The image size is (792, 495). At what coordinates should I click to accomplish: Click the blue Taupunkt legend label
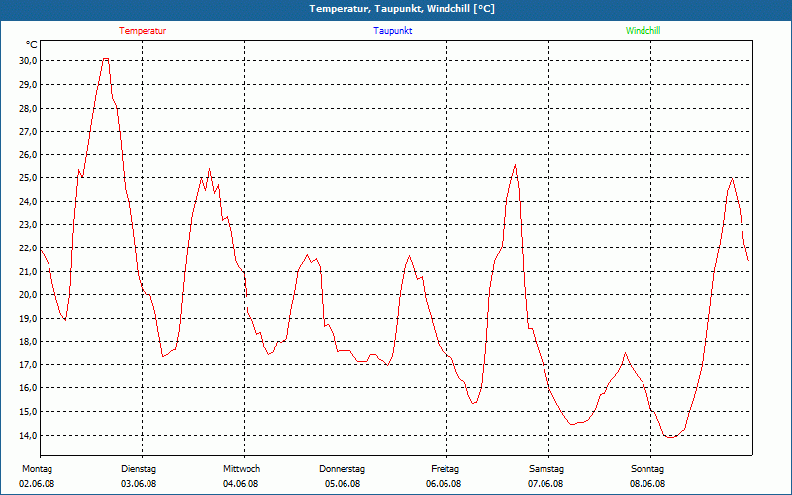click(392, 31)
